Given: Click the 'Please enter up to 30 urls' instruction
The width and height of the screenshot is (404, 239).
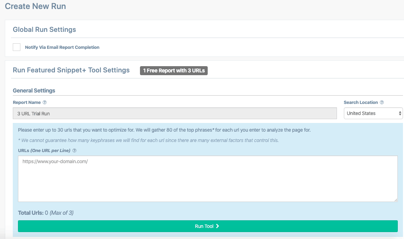Looking at the screenshot, I should pyautogui.click(x=165, y=130).
